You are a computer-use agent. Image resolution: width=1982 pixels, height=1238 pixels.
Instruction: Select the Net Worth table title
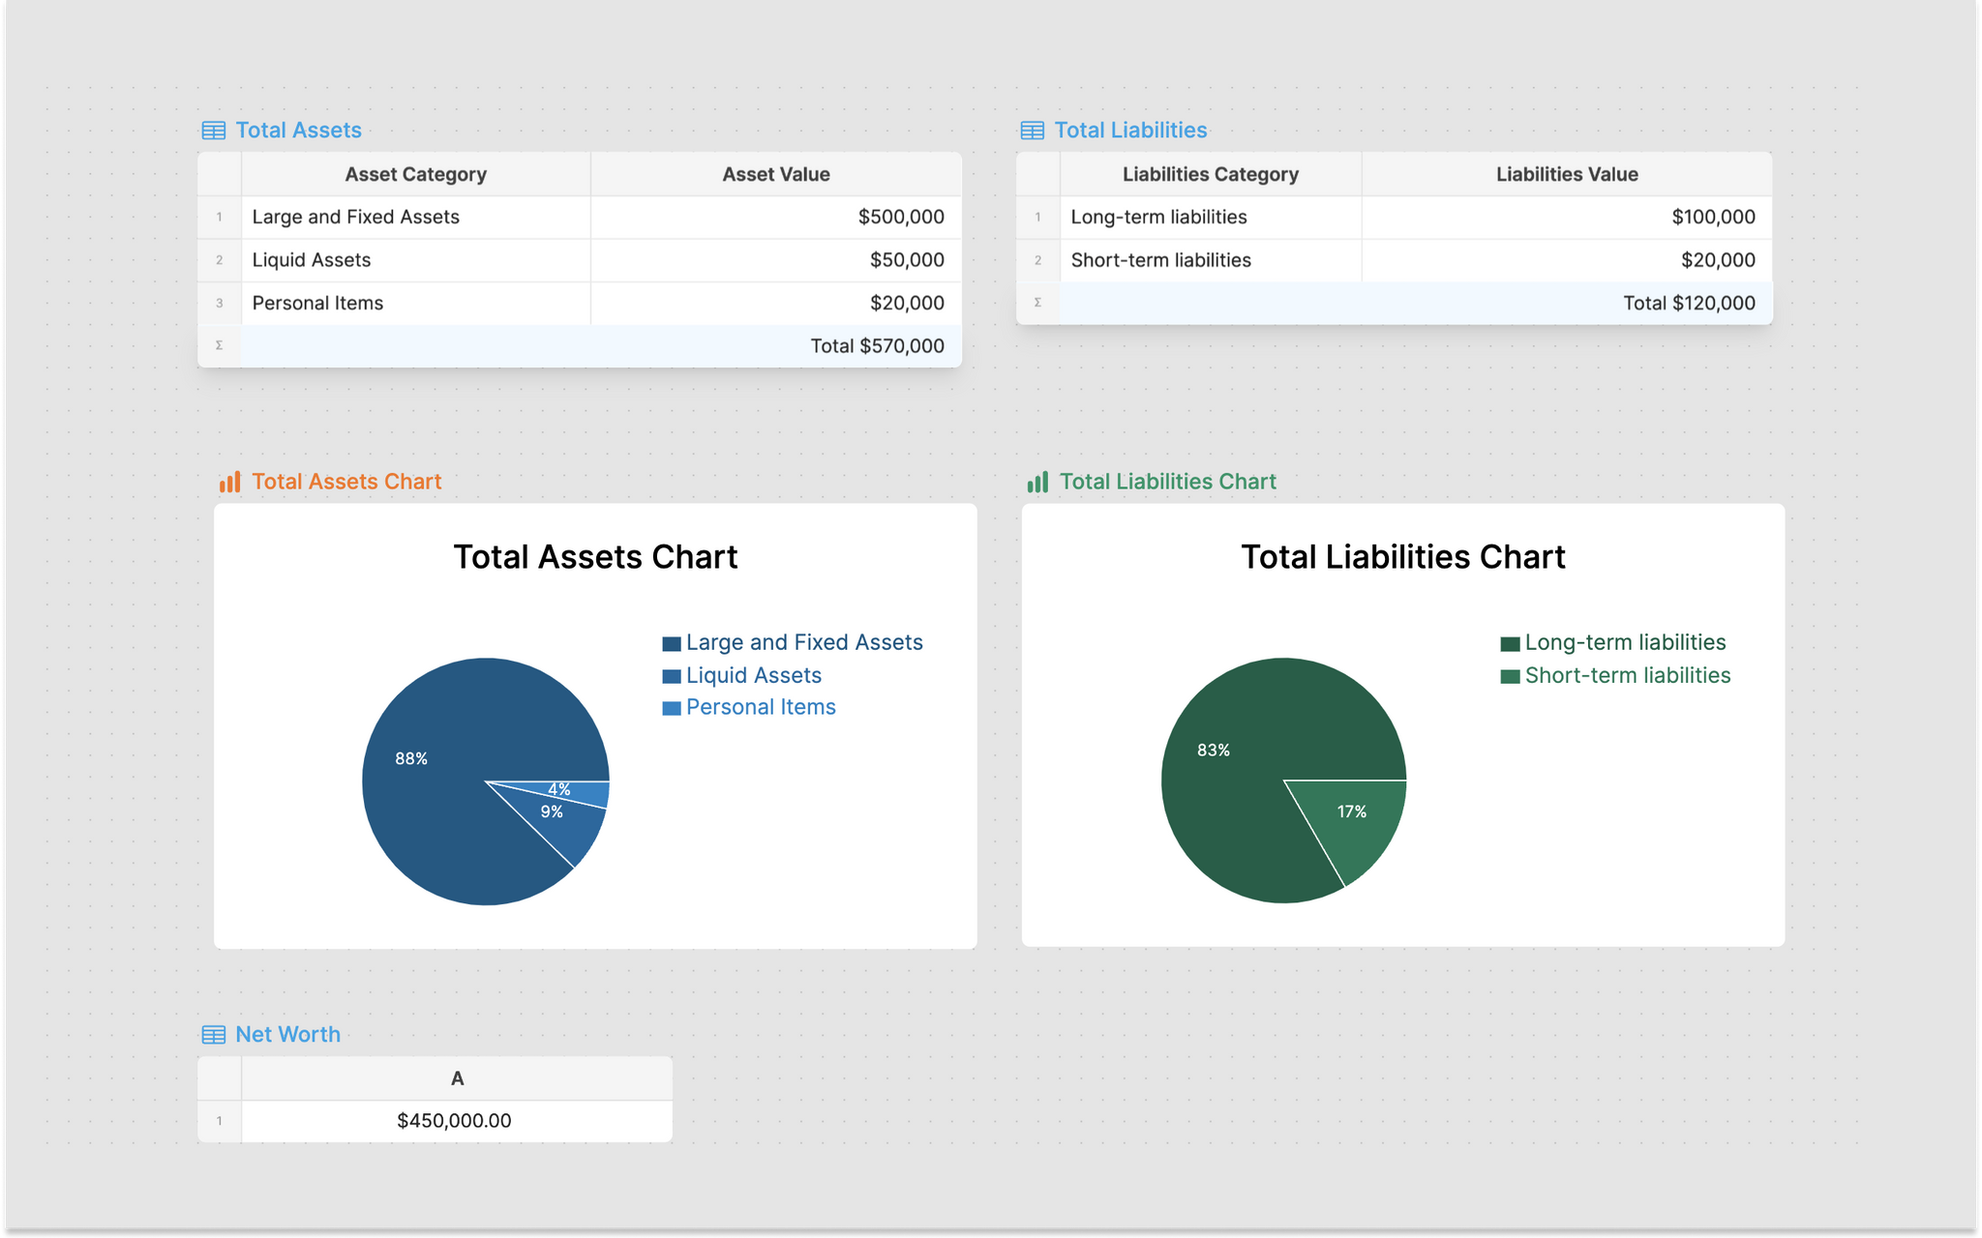point(287,1035)
